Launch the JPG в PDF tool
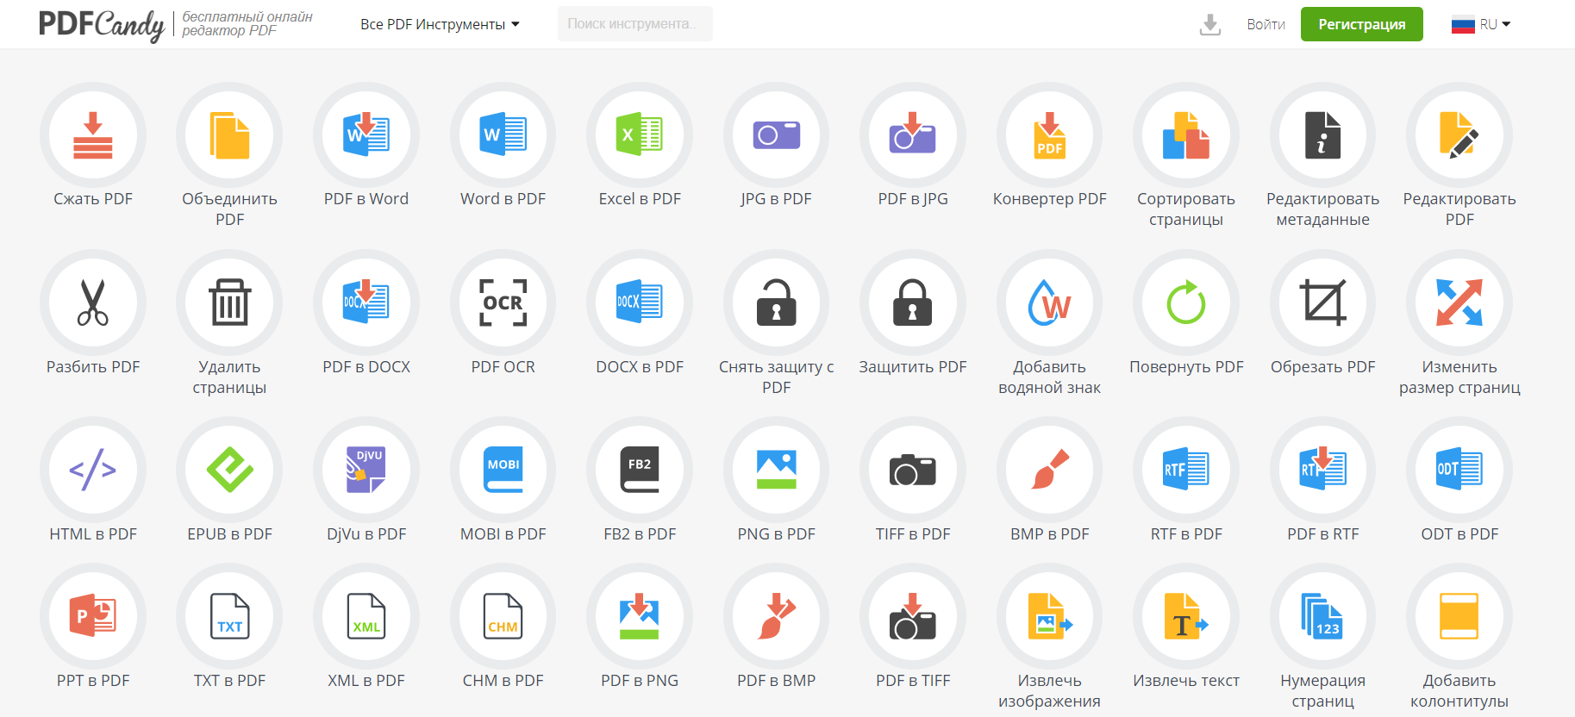Viewport: 1575px width, 717px height. [x=777, y=135]
